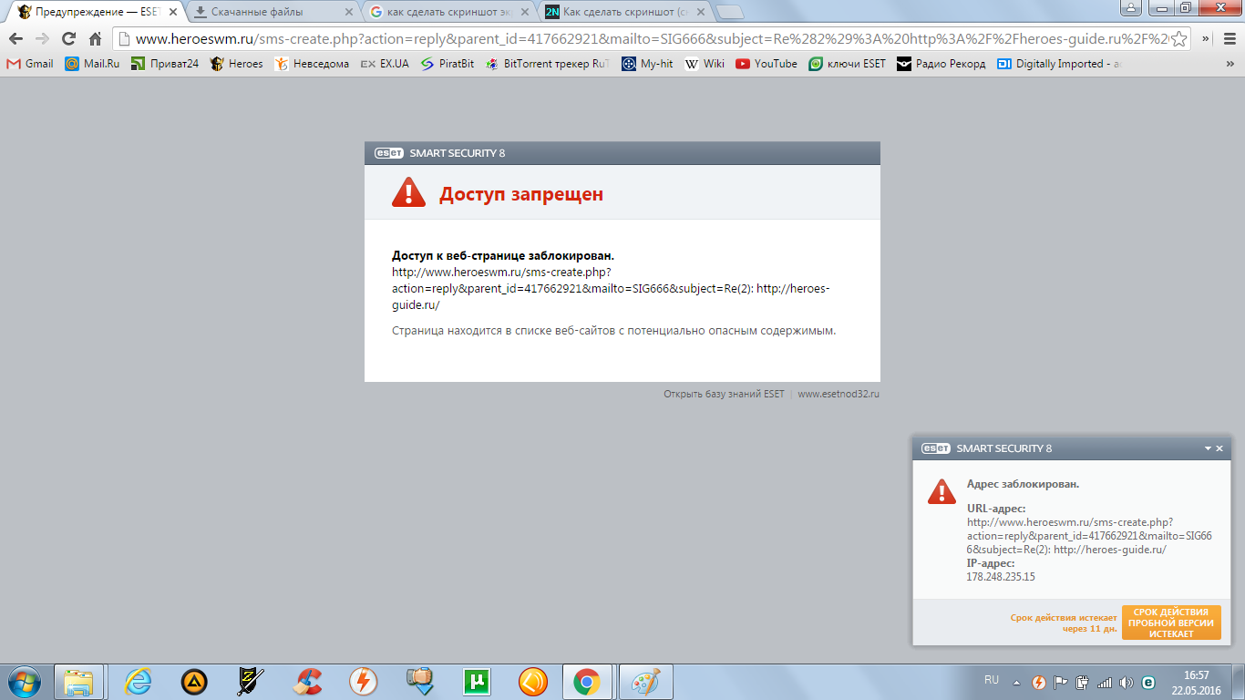The image size is (1245, 700).
Task: Open the ключи ESET bookmark
Action: click(847, 64)
